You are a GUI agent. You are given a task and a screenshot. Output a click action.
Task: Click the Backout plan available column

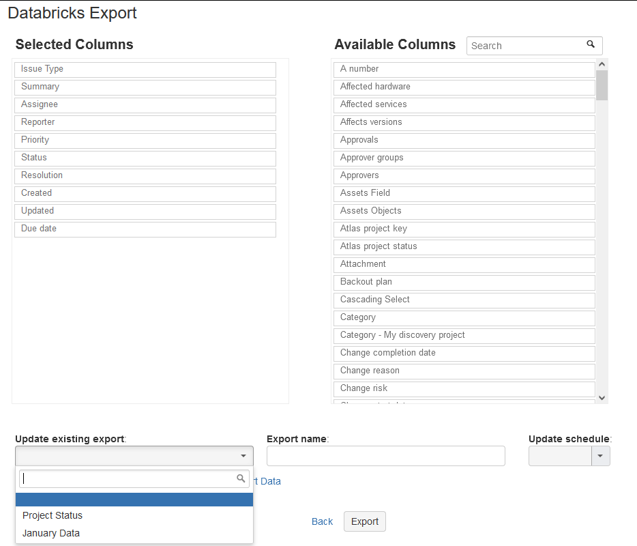pyautogui.click(x=464, y=283)
